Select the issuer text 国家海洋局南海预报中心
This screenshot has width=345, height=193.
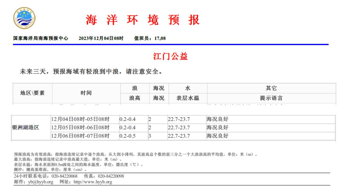41,38
